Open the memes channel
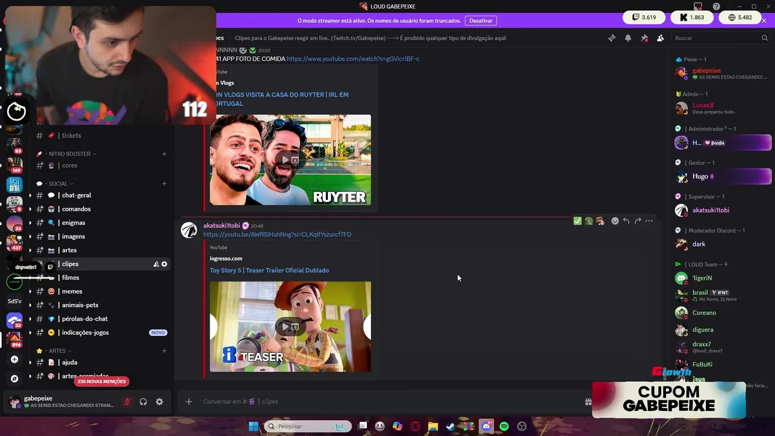The height and width of the screenshot is (436, 775). (x=102, y=291)
